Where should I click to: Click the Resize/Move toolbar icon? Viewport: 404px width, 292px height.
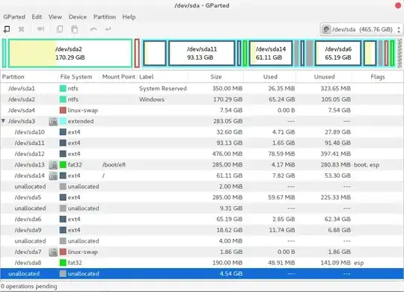tap(40, 29)
